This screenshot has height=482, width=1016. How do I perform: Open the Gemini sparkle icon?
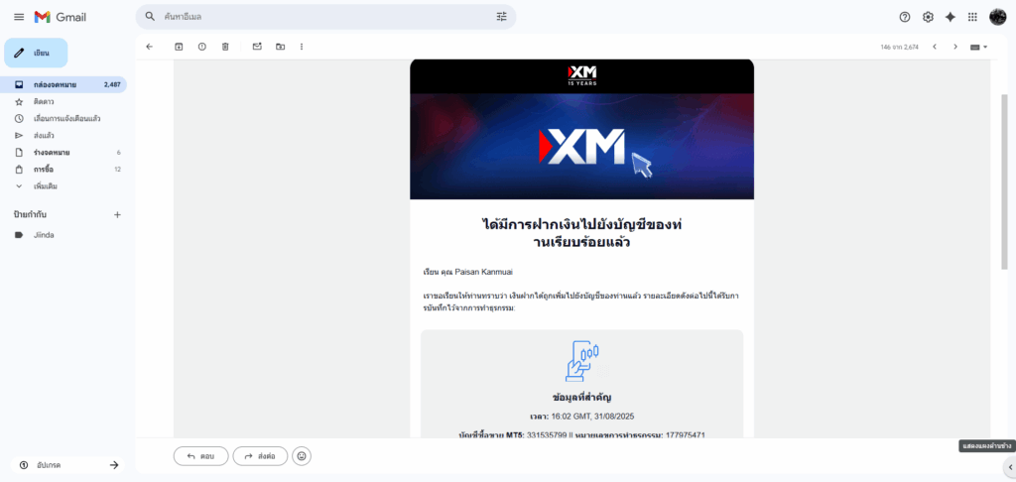(950, 18)
